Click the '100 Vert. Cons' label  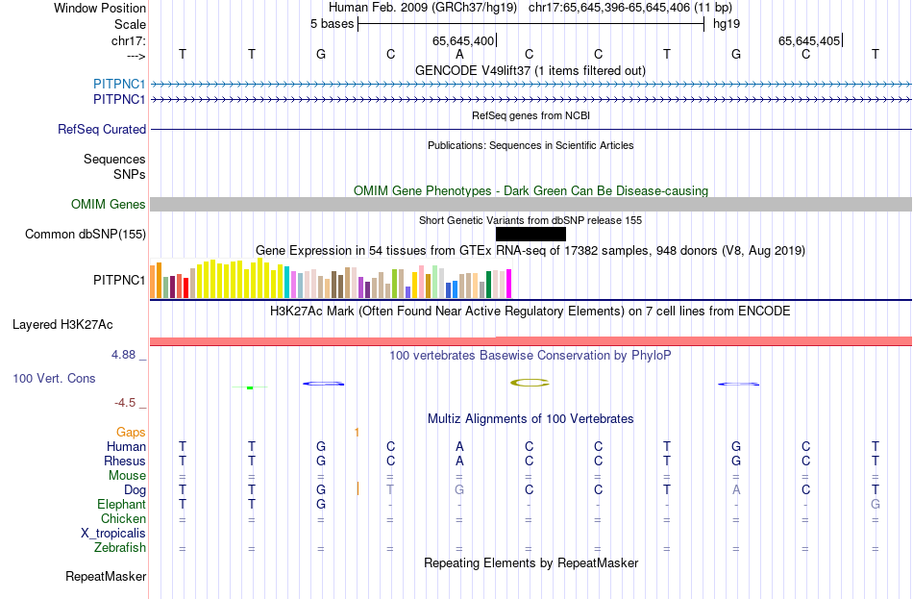[x=54, y=379]
